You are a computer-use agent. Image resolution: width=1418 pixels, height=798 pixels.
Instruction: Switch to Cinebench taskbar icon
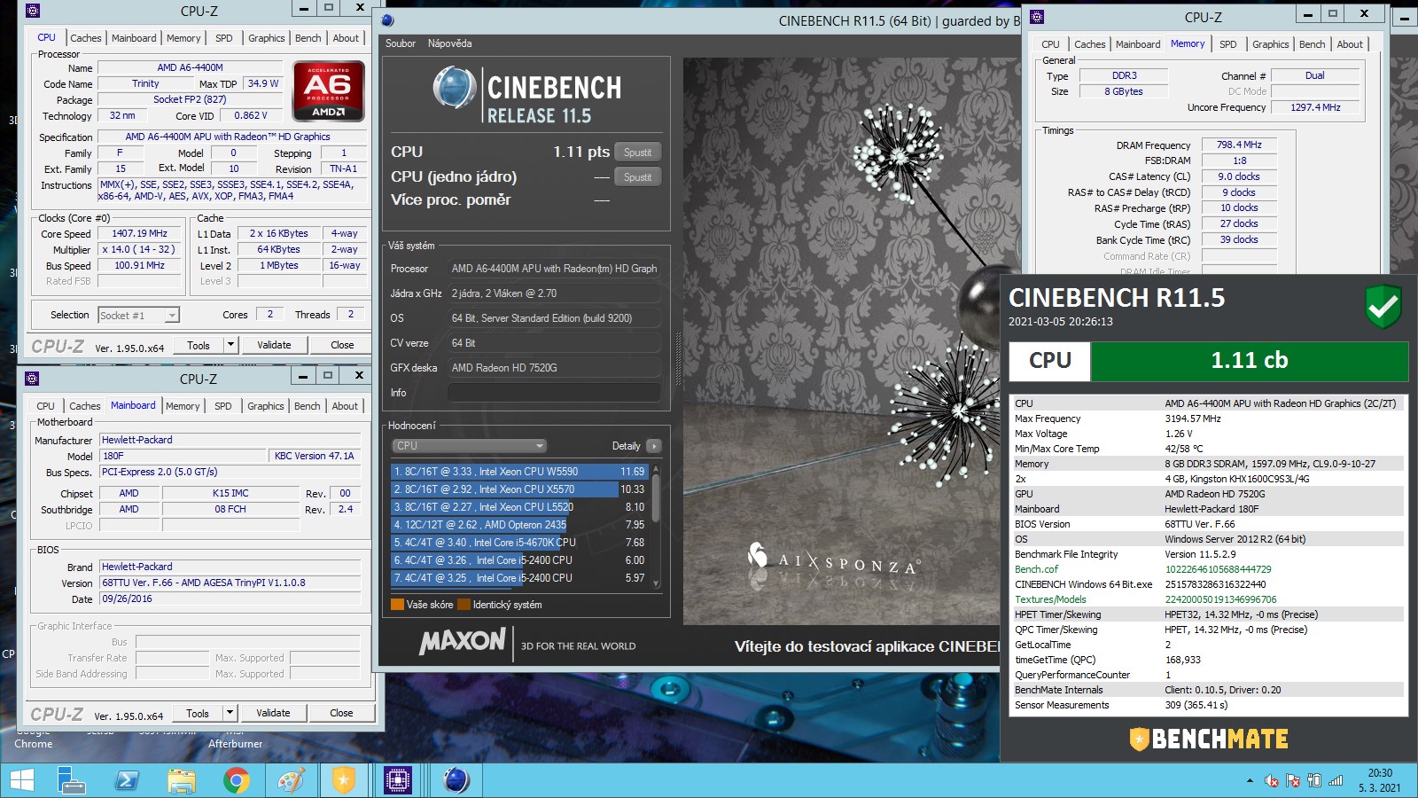tap(456, 780)
